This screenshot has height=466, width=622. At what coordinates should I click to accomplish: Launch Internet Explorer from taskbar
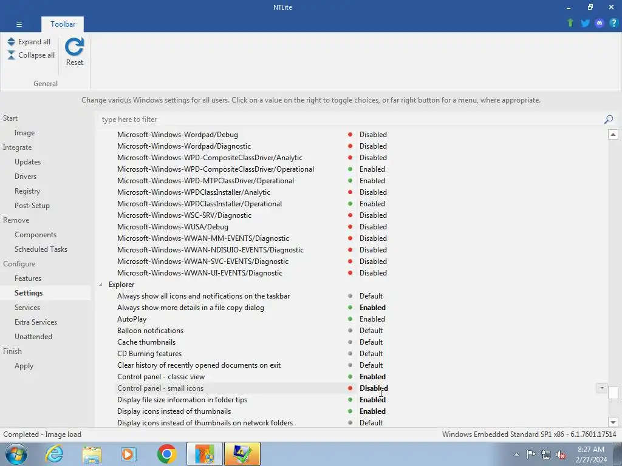[x=54, y=454]
